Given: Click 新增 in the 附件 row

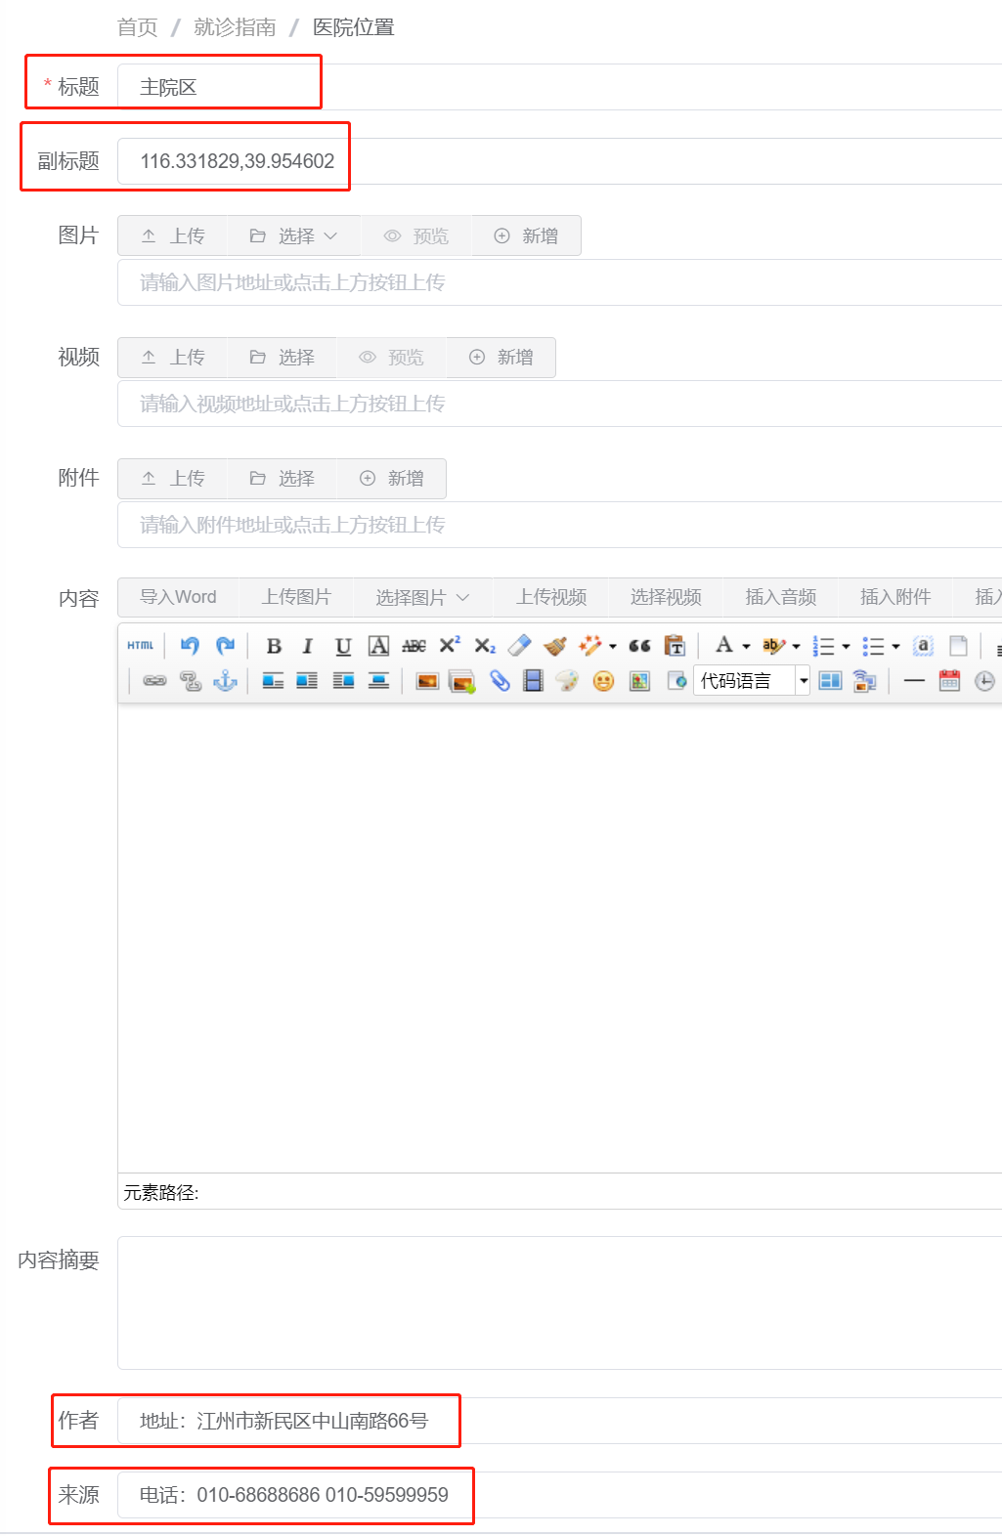Looking at the screenshot, I should [x=392, y=479].
